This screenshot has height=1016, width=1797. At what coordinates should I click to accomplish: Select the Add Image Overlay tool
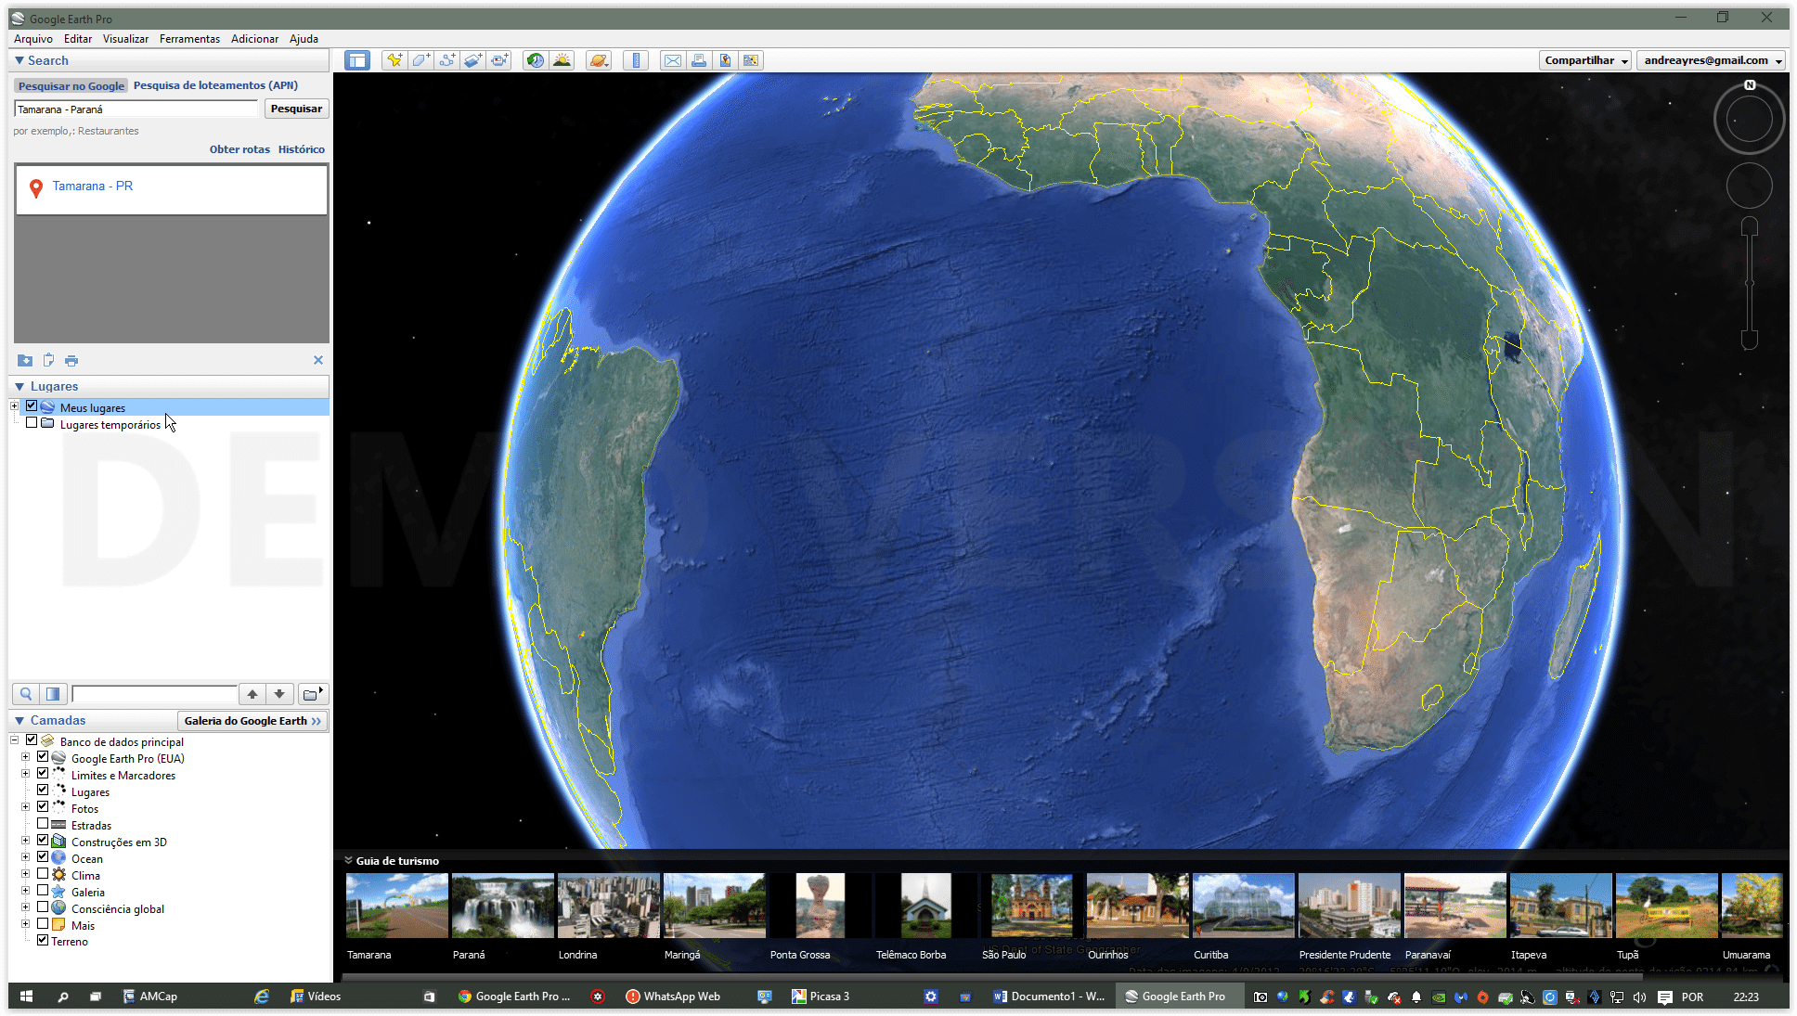472,60
